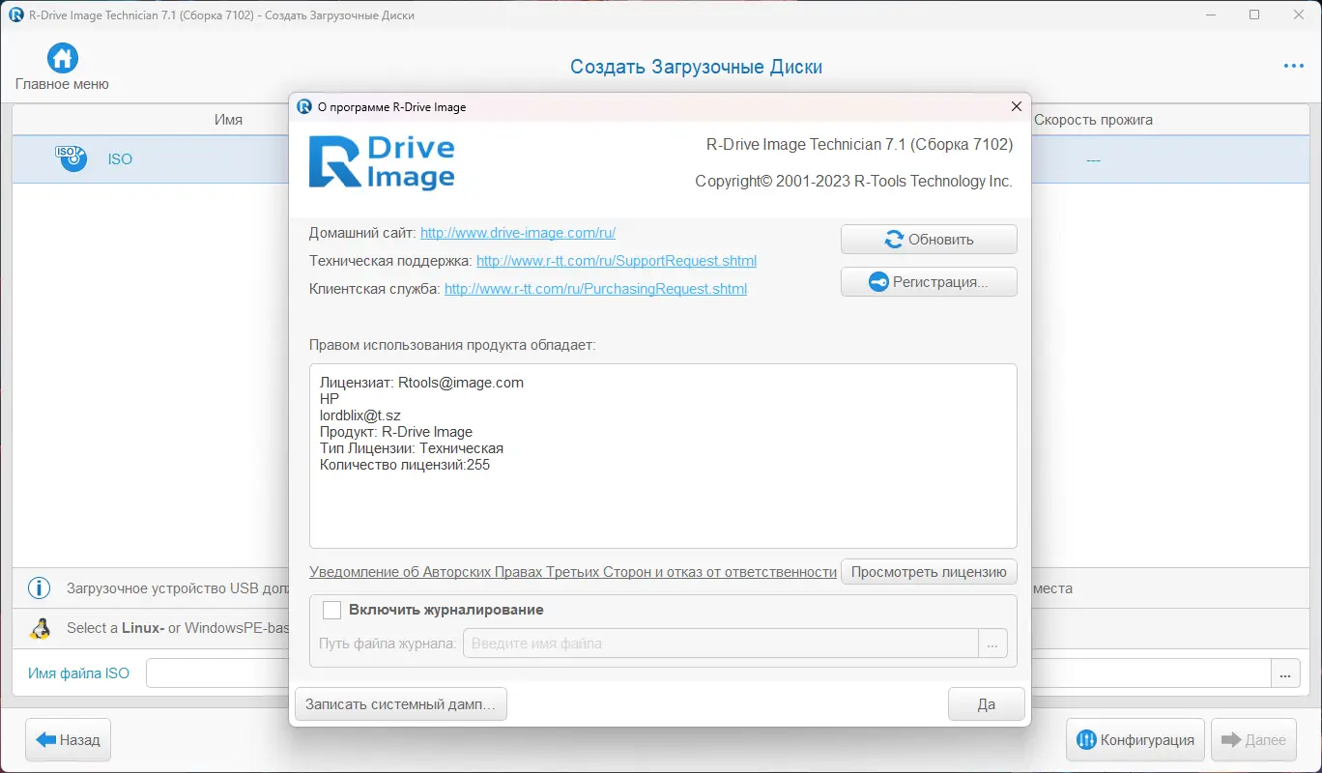Open the Регистрация dialog
The width and height of the screenshot is (1322, 773).
(929, 282)
